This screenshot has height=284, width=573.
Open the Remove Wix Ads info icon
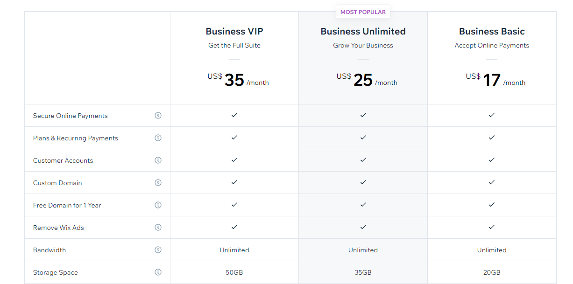[x=158, y=227]
